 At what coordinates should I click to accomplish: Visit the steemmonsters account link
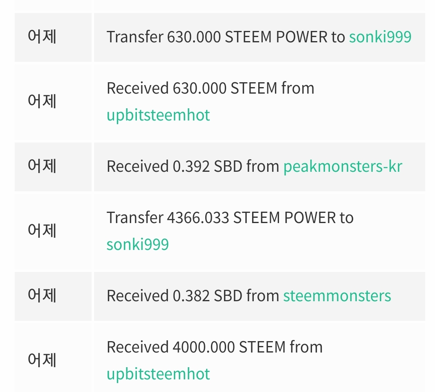pos(337,296)
